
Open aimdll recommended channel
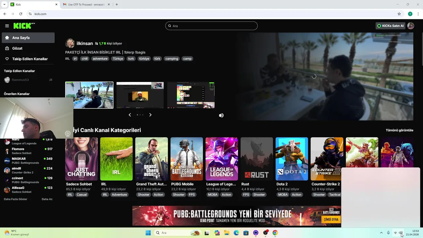28,170
